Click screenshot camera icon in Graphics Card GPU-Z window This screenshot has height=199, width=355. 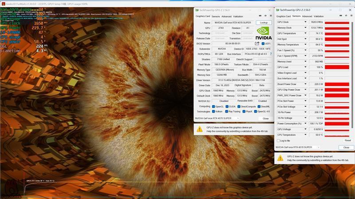[x=260, y=16]
